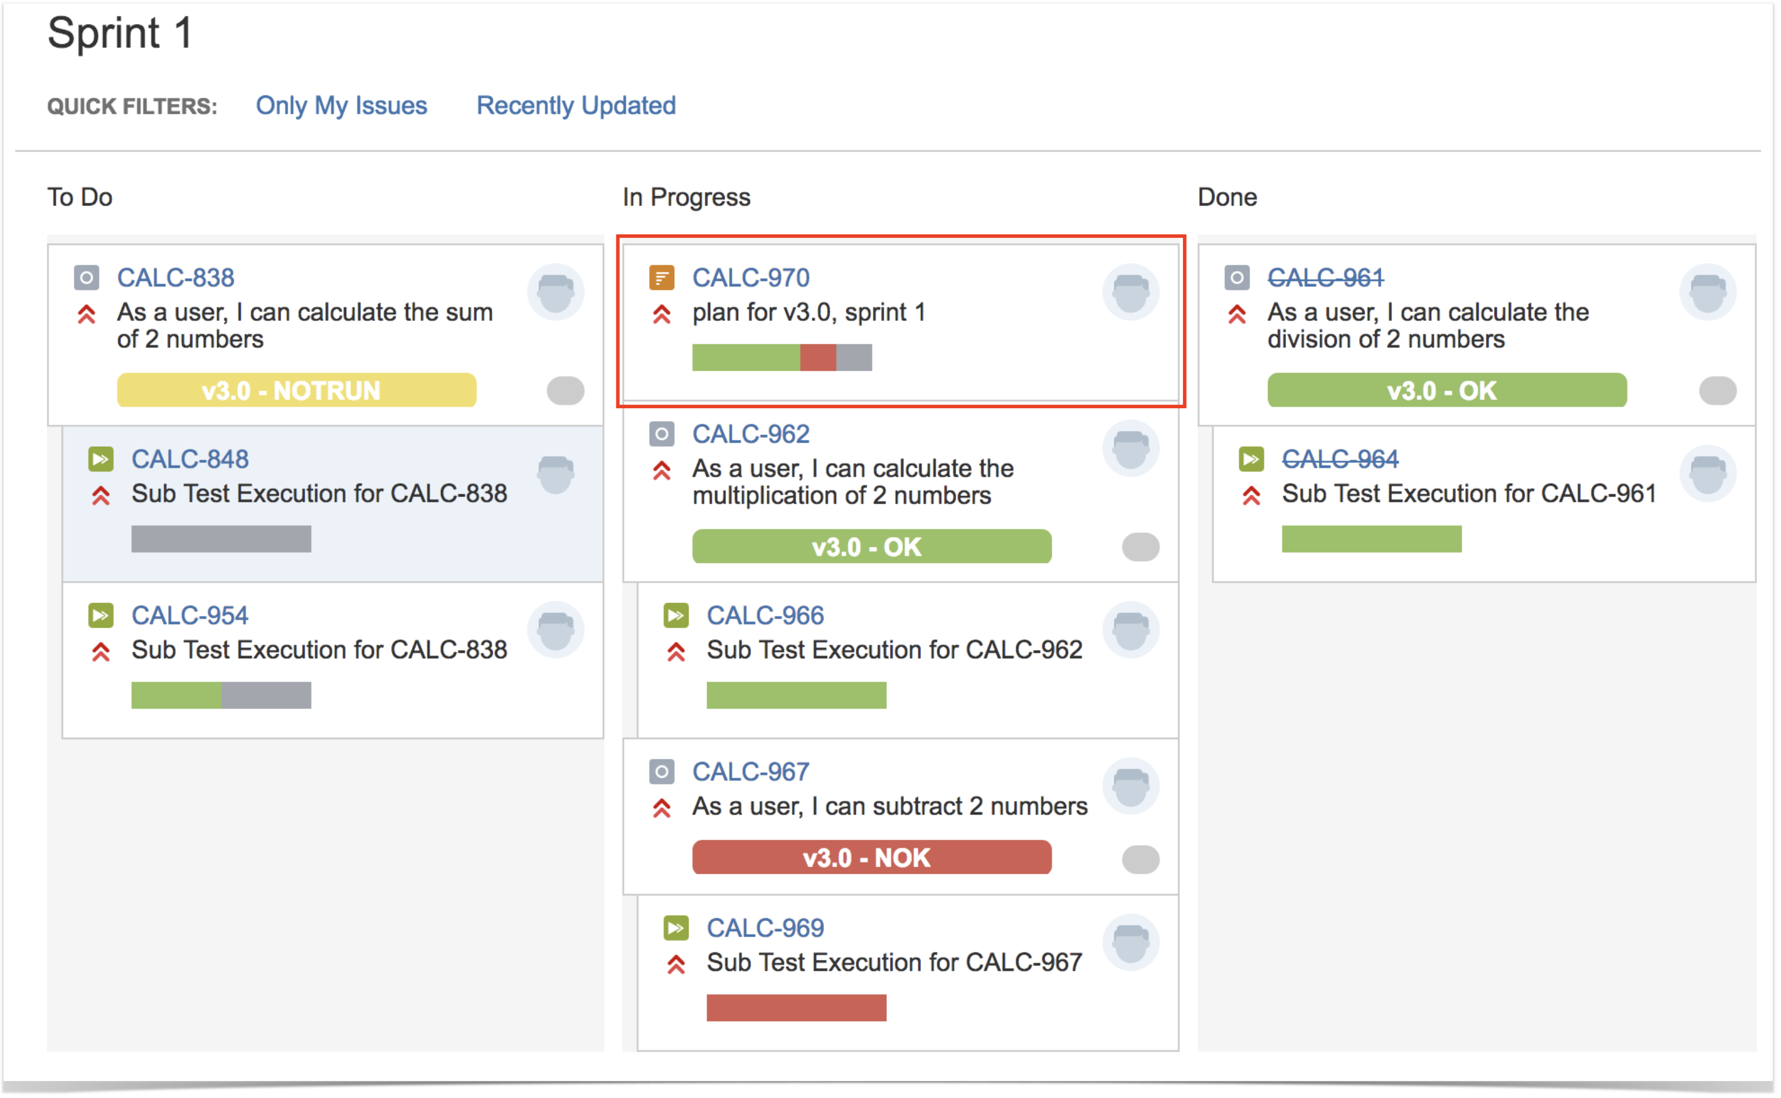Click the green progress bar on CALC-964
Viewport: 1781px width, 1098px height.
[x=1372, y=539]
